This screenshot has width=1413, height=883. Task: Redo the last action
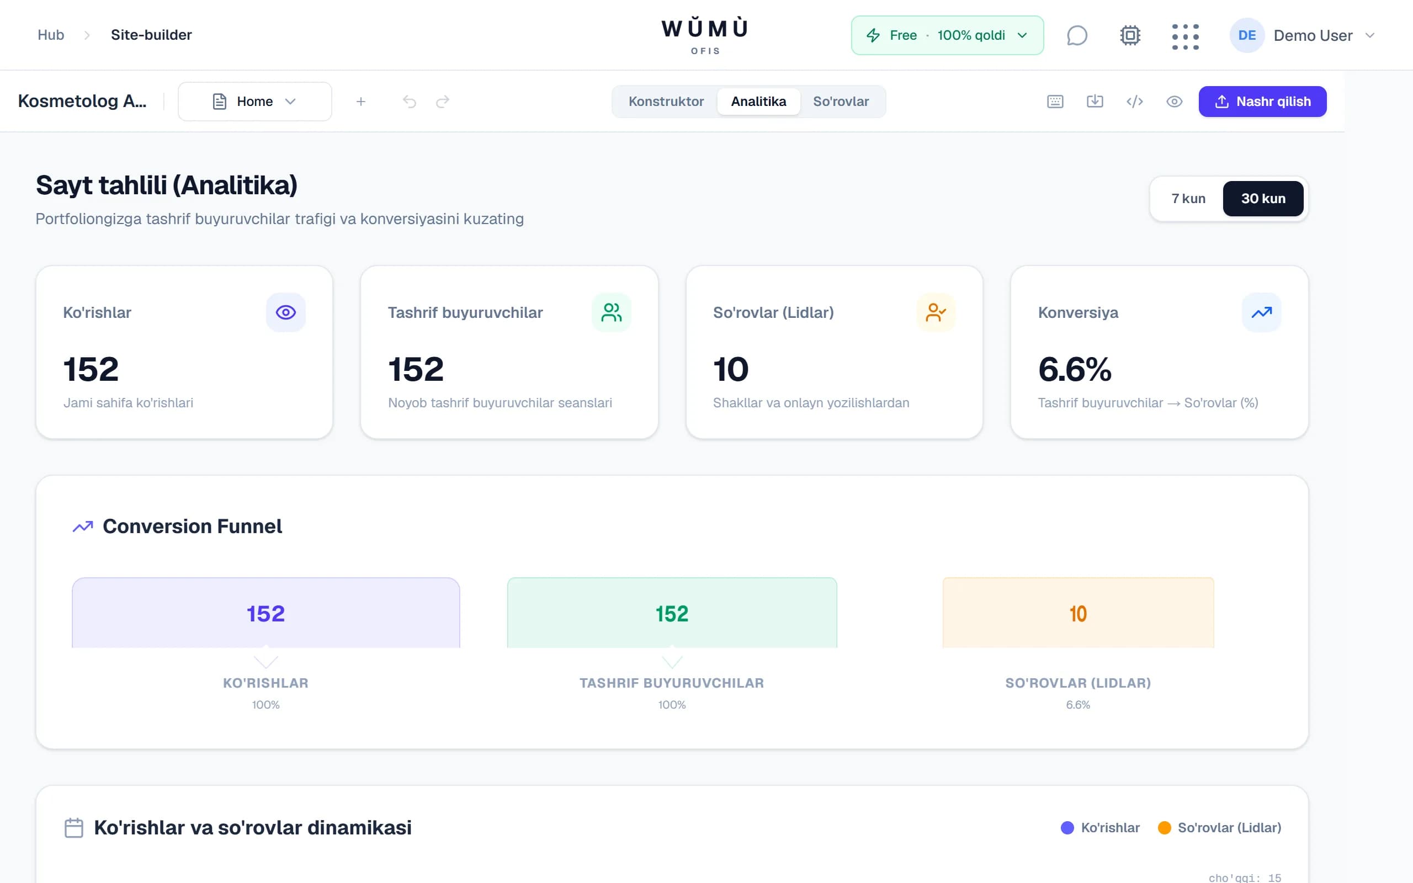point(443,102)
